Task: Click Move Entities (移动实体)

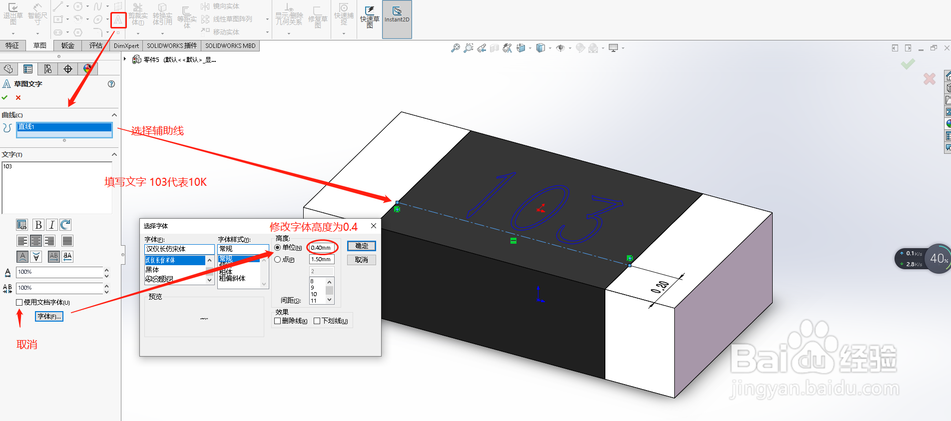Action: pos(220,32)
